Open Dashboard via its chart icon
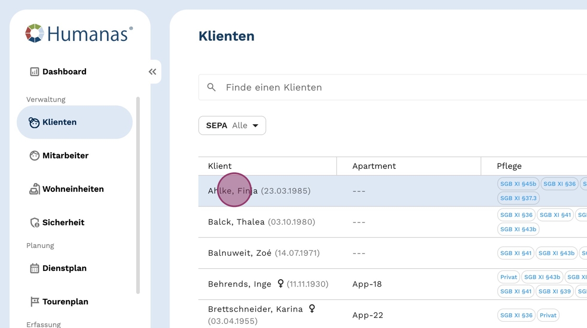The width and height of the screenshot is (587, 328). (x=35, y=72)
